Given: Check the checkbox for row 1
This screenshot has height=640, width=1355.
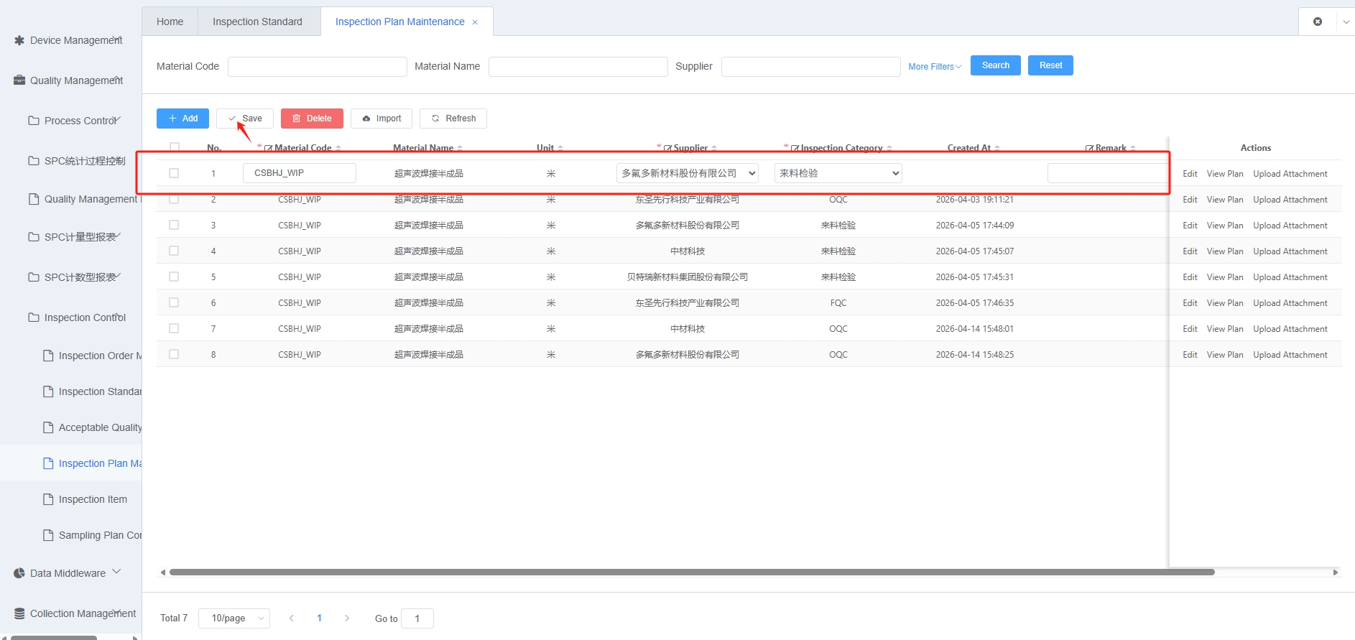Looking at the screenshot, I should (x=174, y=173).
